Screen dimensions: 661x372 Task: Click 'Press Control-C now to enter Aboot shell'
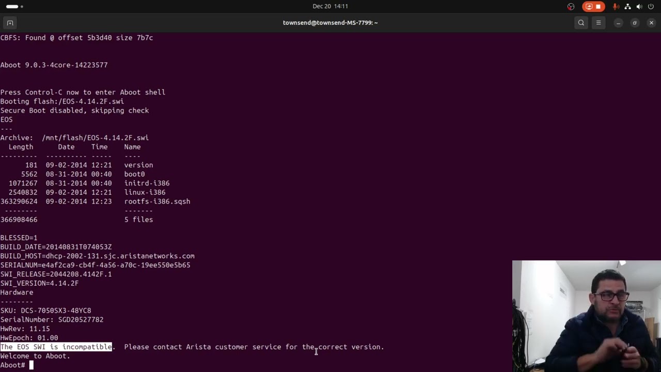pos(83,92)
